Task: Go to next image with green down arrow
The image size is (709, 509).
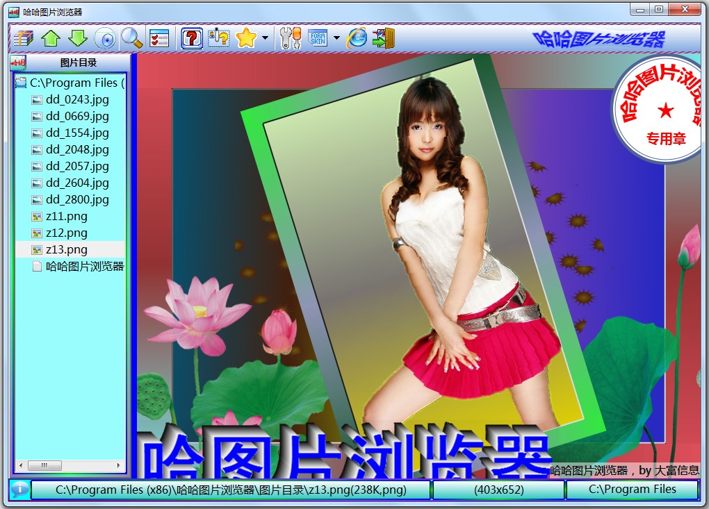Action: point(78,37)
